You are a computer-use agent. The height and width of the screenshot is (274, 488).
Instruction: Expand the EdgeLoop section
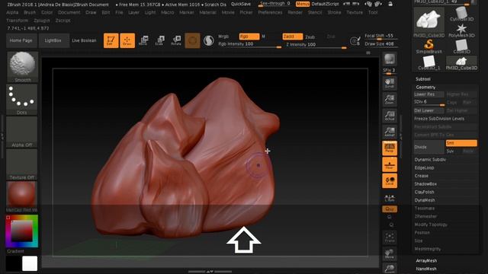[424, 167]
